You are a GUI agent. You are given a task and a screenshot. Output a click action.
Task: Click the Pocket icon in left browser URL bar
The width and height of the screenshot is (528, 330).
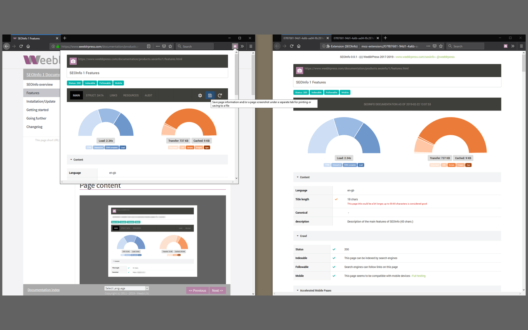pyautogui.click(x=164, y=46)
